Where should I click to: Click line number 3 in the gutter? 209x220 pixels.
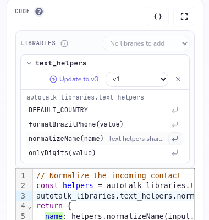[23, 196]
